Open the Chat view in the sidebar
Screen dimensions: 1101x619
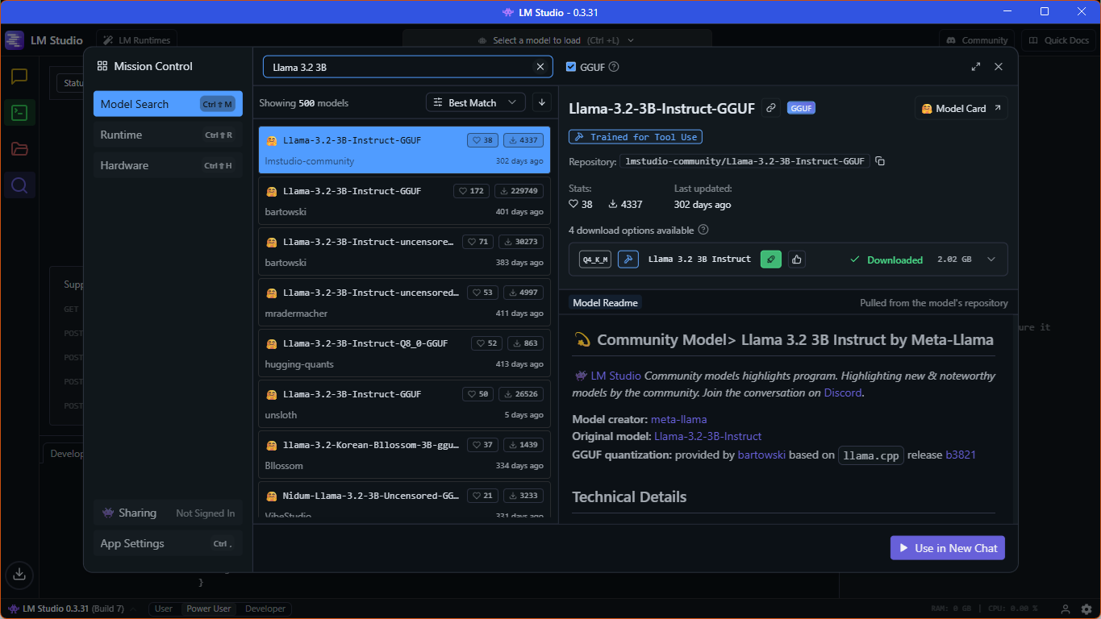pyautogui.click(x=19, y=77)
